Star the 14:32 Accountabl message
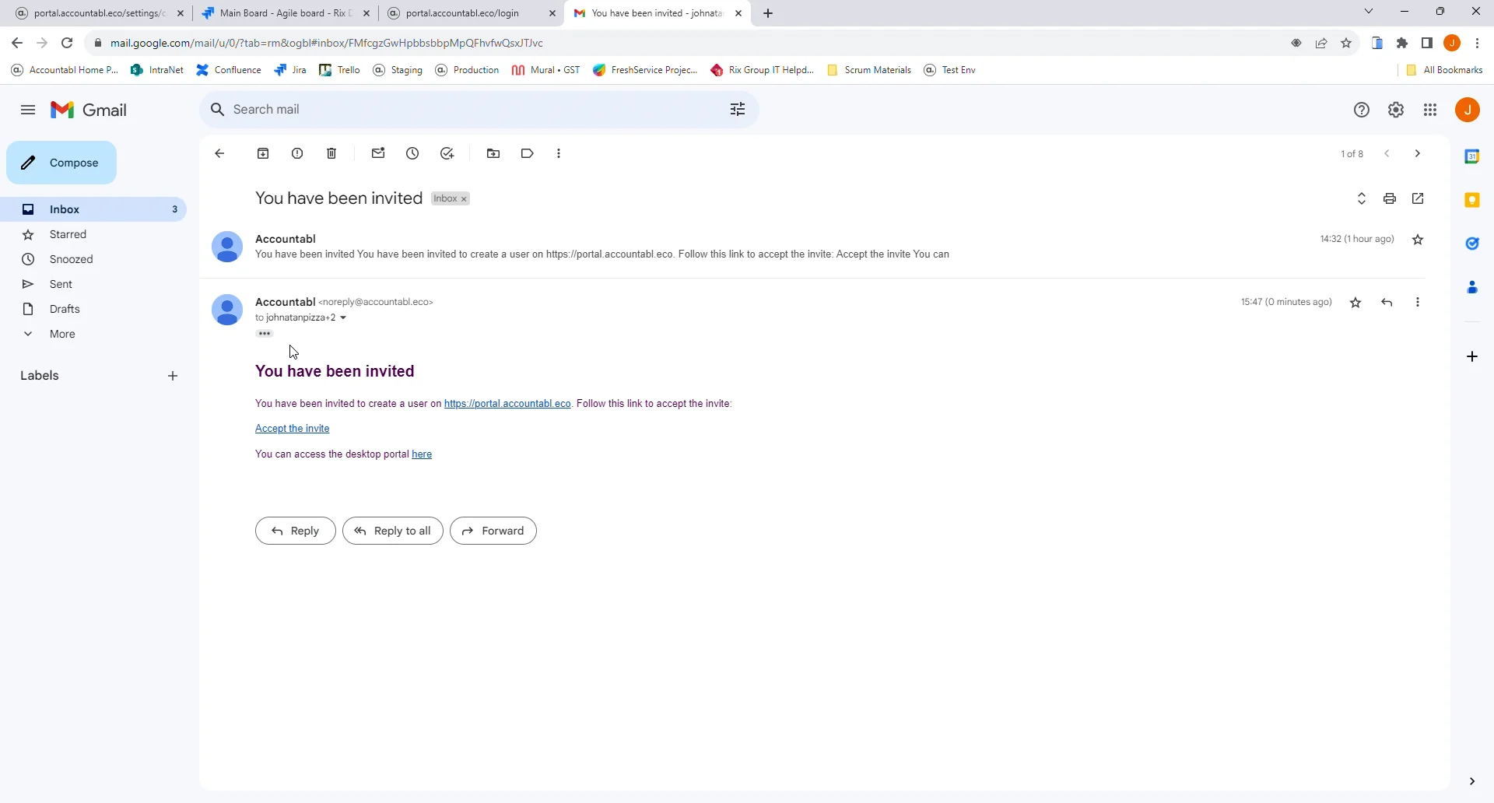This screenshot has width=1494, height=803. 1418,240
